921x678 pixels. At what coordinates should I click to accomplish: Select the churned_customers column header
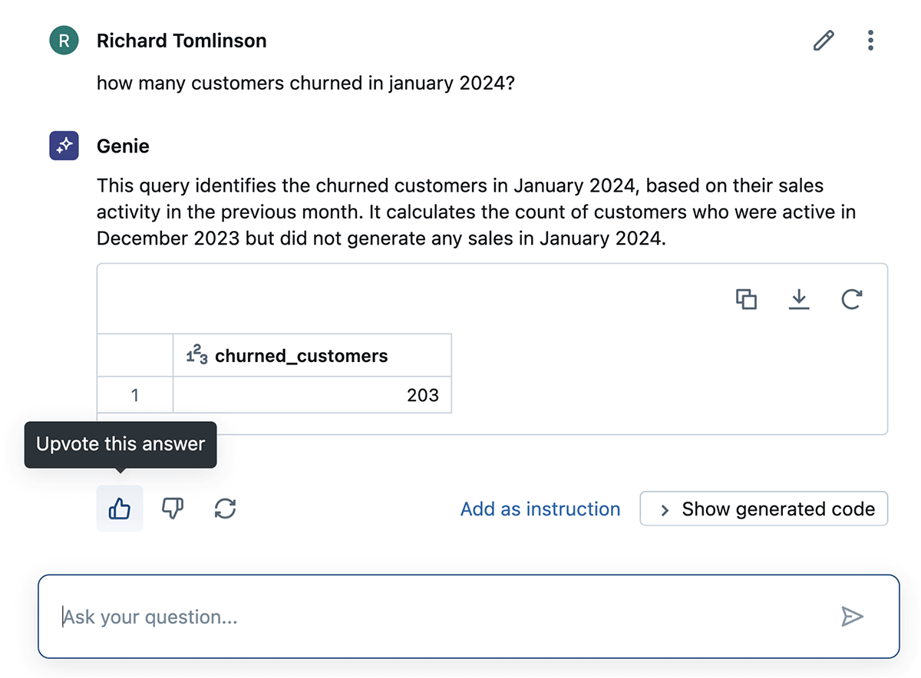[x=301, y=356]
